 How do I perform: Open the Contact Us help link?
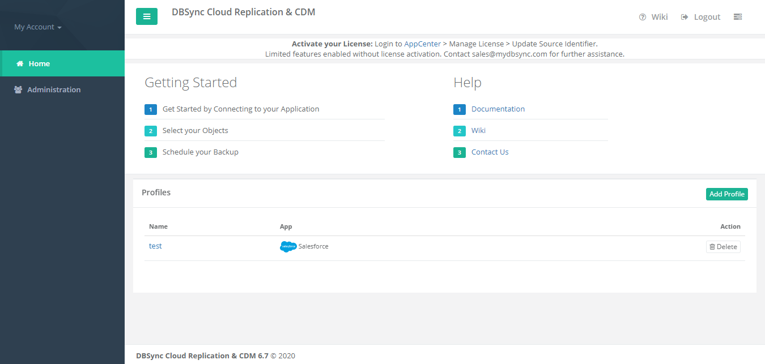tap(490, 152)
